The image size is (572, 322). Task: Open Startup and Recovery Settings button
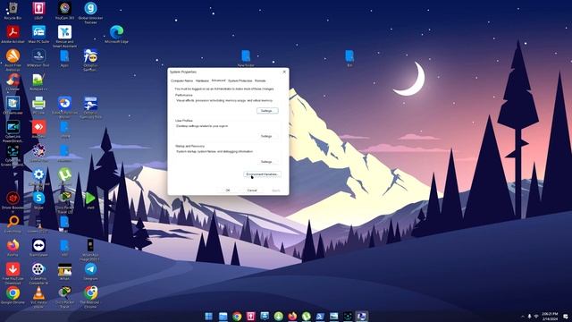(x=267, y=161)
